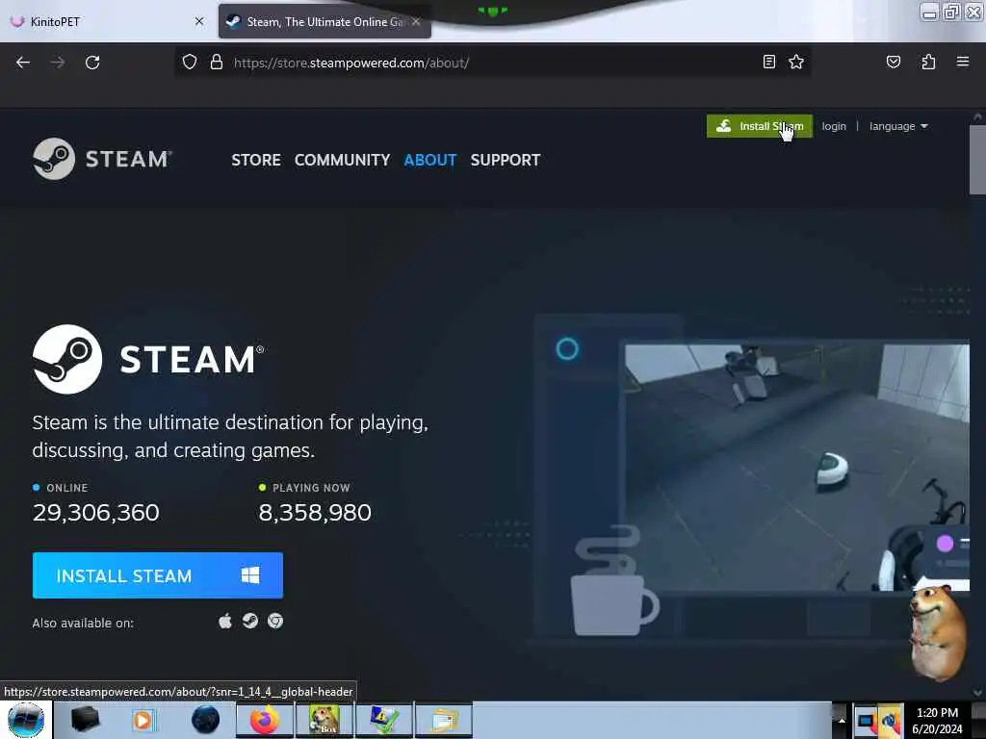
Task: Click the padlock site security icon
Action: [217, 63]
